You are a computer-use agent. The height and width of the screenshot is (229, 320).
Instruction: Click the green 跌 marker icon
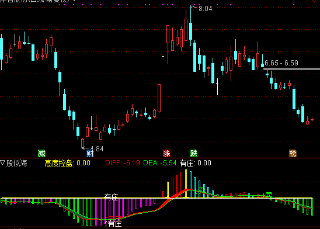[193, 153]
